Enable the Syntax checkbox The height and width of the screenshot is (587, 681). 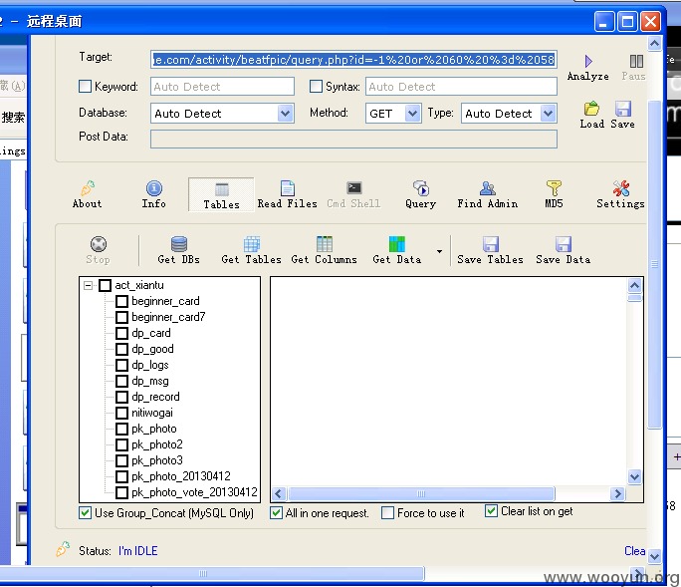pyautogui.click(x=316, y=86)
